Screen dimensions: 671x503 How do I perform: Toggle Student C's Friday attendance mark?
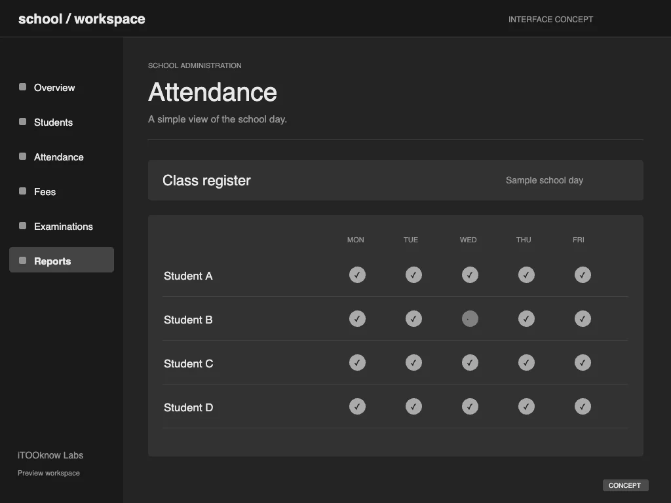(583, 363)
